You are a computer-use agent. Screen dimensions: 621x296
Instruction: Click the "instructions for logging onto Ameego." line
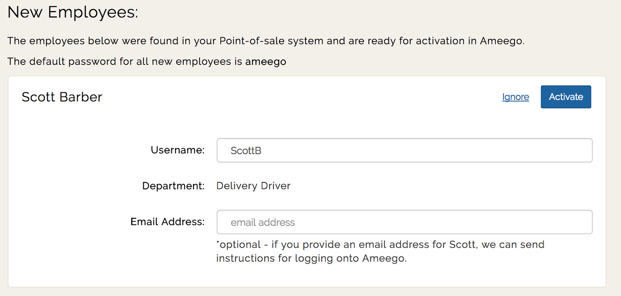[311, 258]
